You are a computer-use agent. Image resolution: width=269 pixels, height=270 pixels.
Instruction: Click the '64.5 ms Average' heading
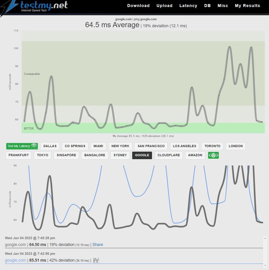(x=112, y=25)
